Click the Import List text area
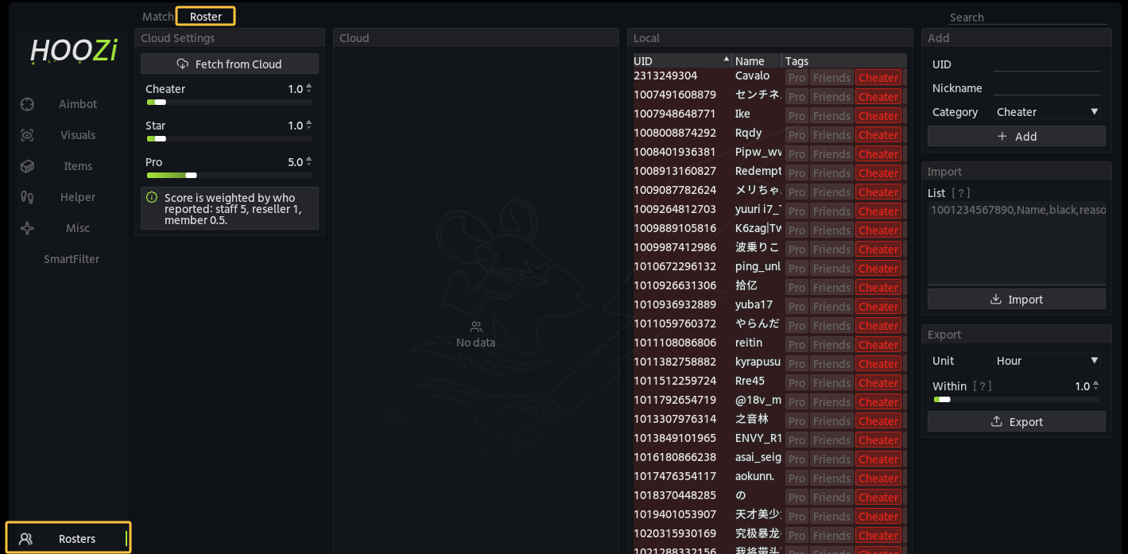 [1017, 242]
